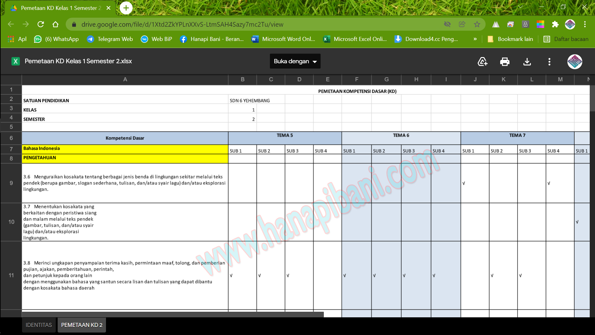This screenshot has width=595, height=335.
Task: Go to browser home page
Action: [x=55, y=24]
